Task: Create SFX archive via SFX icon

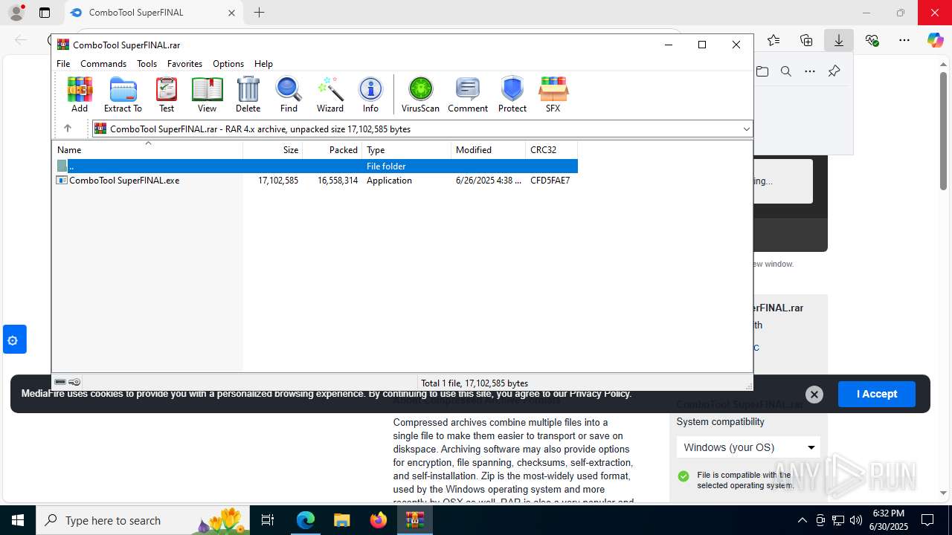Action: point(553,94)
